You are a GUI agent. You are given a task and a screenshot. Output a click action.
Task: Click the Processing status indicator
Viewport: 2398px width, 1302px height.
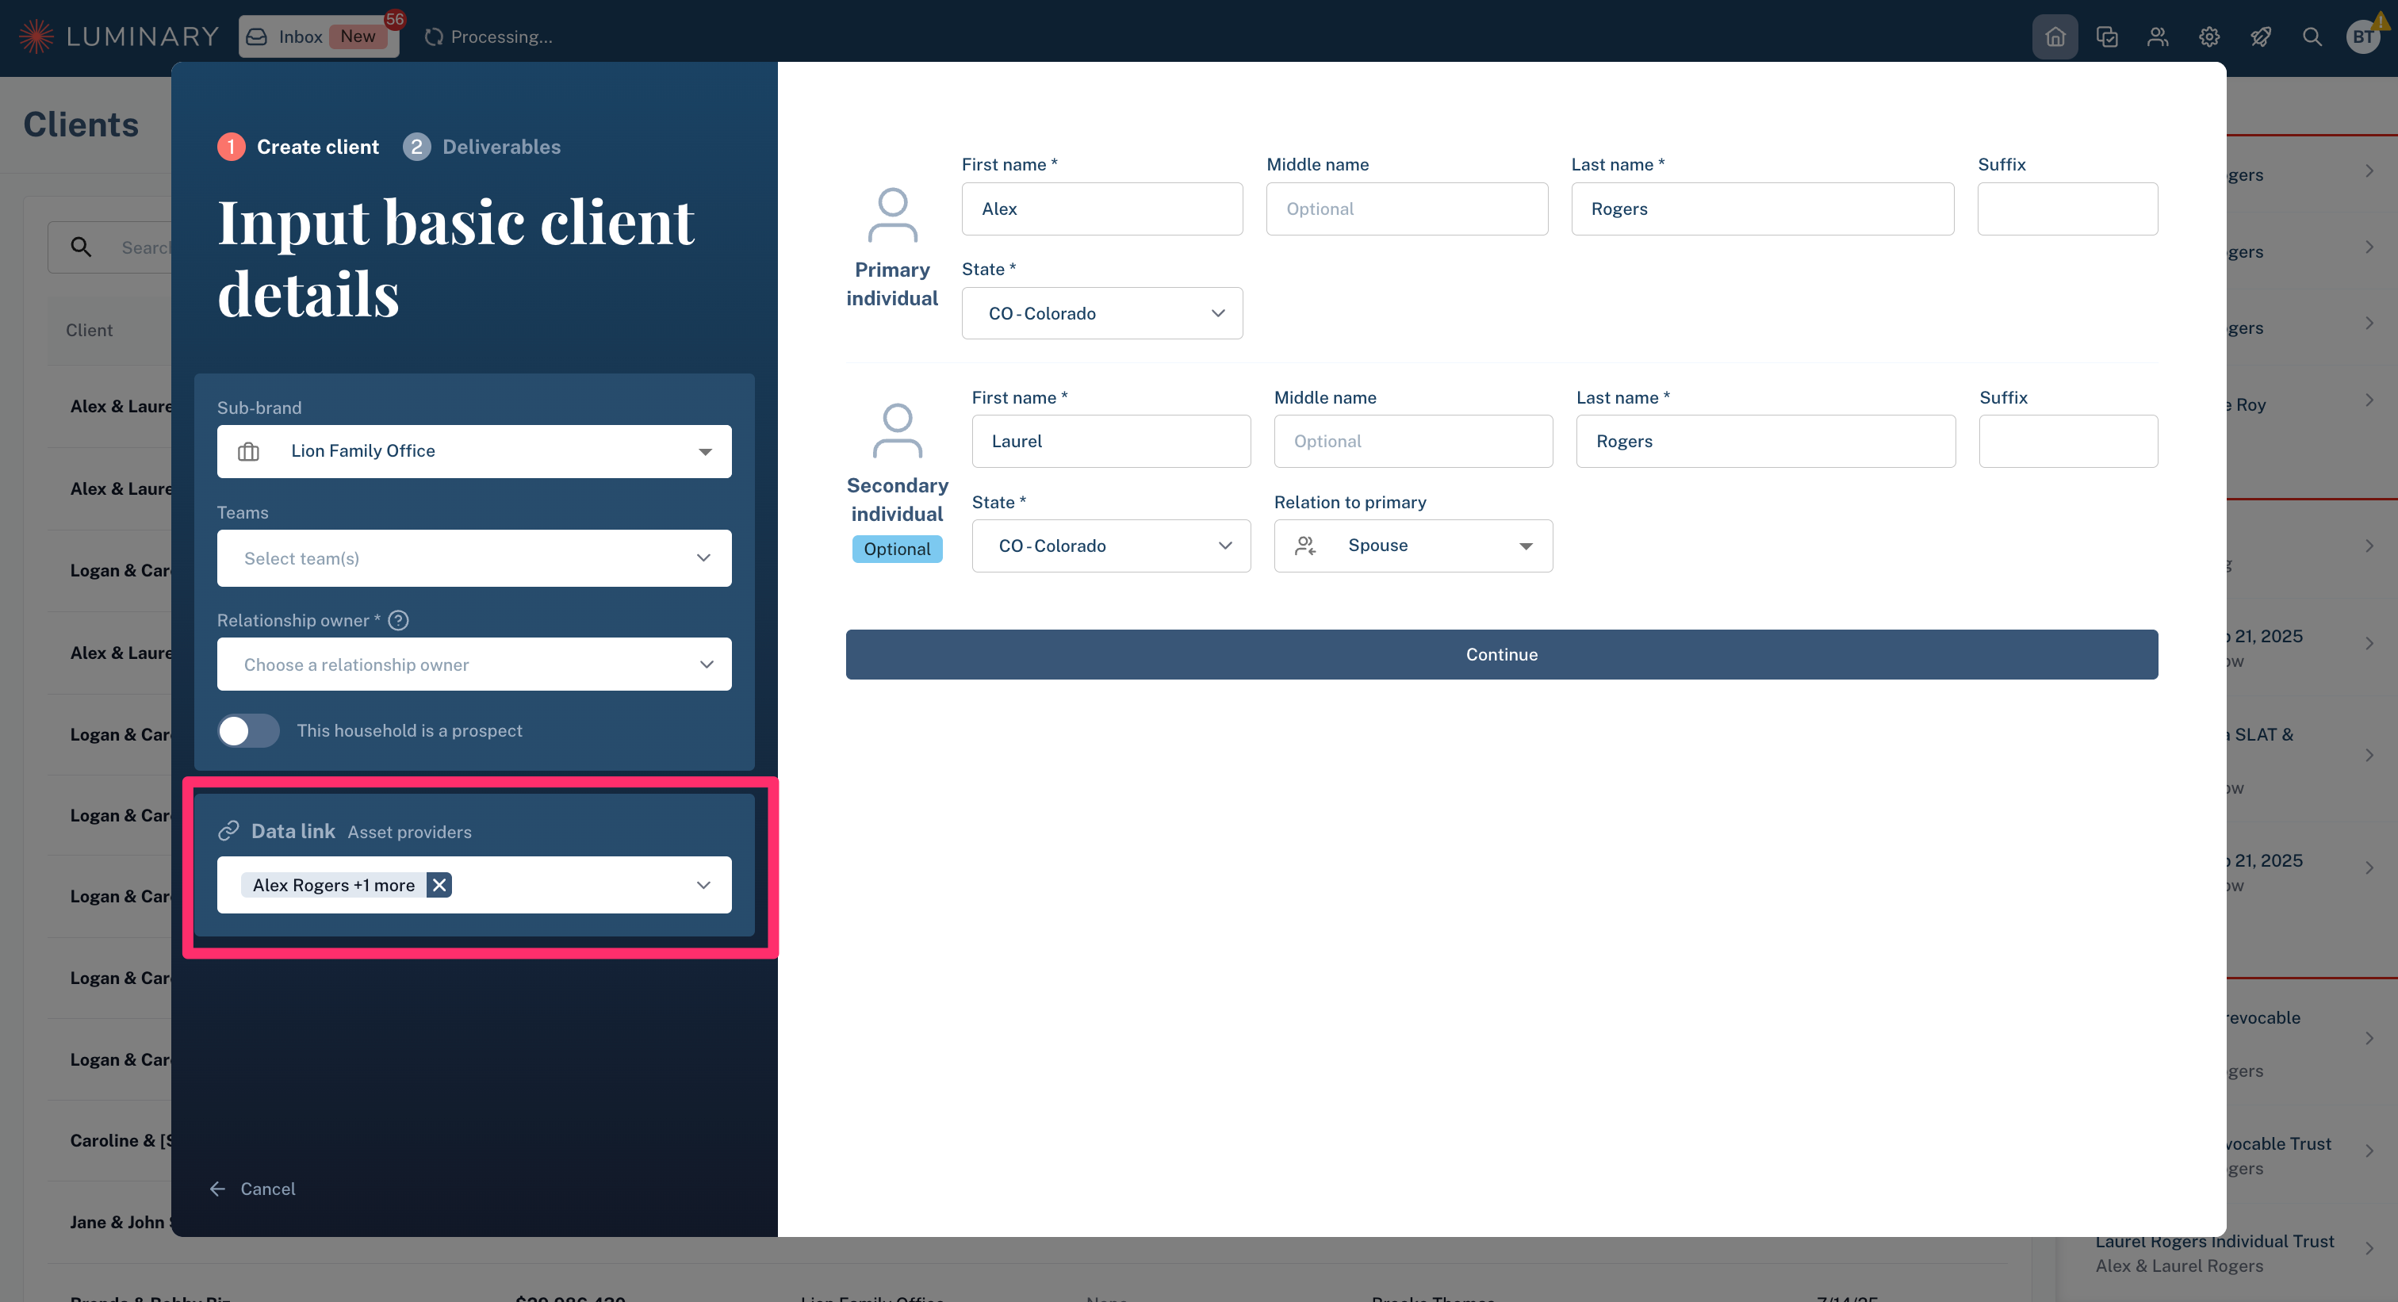[x=488, y=36]
